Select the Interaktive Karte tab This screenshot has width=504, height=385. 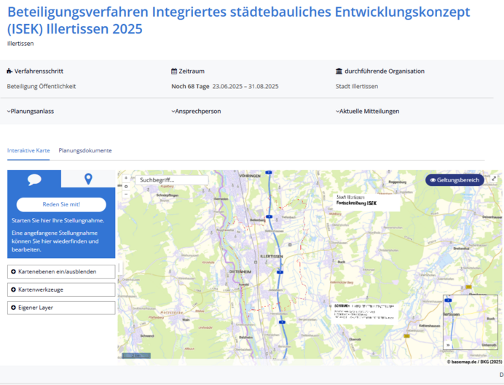click(28, 150)
